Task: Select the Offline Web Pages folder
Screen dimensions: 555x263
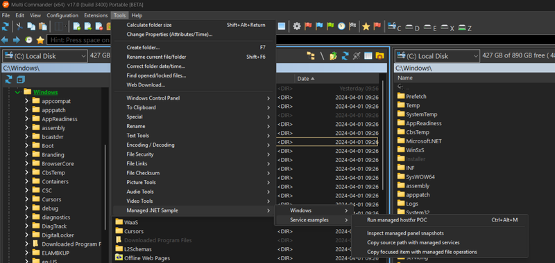Action: point(147,258)
